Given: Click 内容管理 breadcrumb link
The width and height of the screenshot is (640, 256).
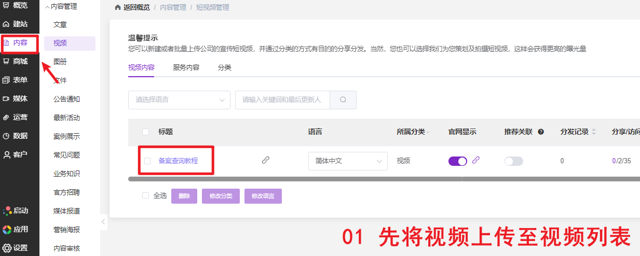Looking at the screenshot, I should coord(173,8).
